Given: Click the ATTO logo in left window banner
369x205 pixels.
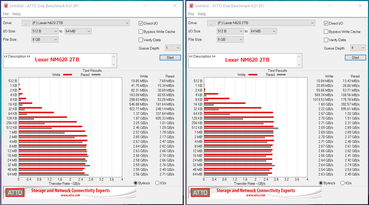Looking at the screenshot, I should click(x=15, y=193).
